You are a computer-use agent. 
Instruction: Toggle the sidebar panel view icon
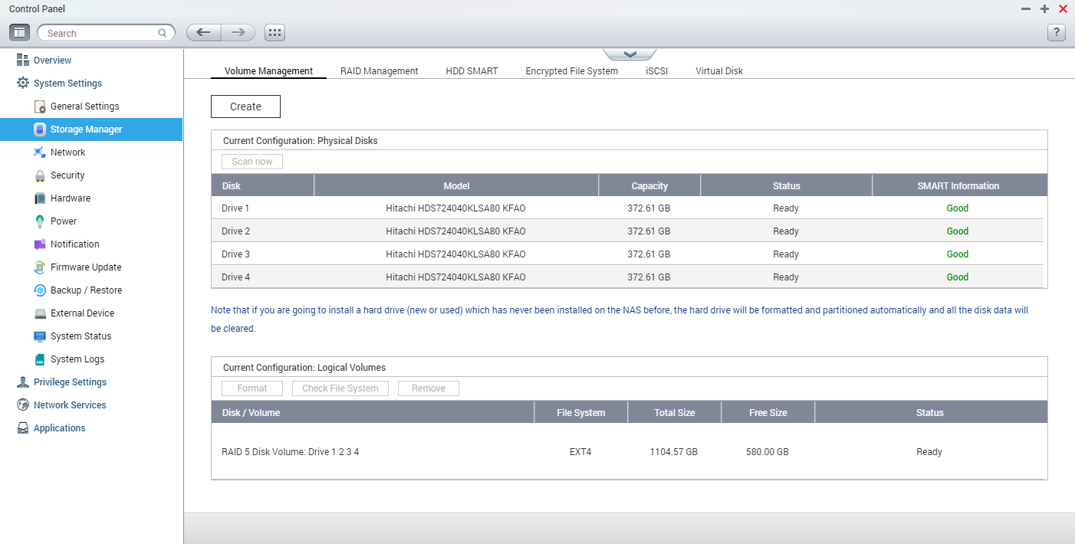click(x=20, y=32)
